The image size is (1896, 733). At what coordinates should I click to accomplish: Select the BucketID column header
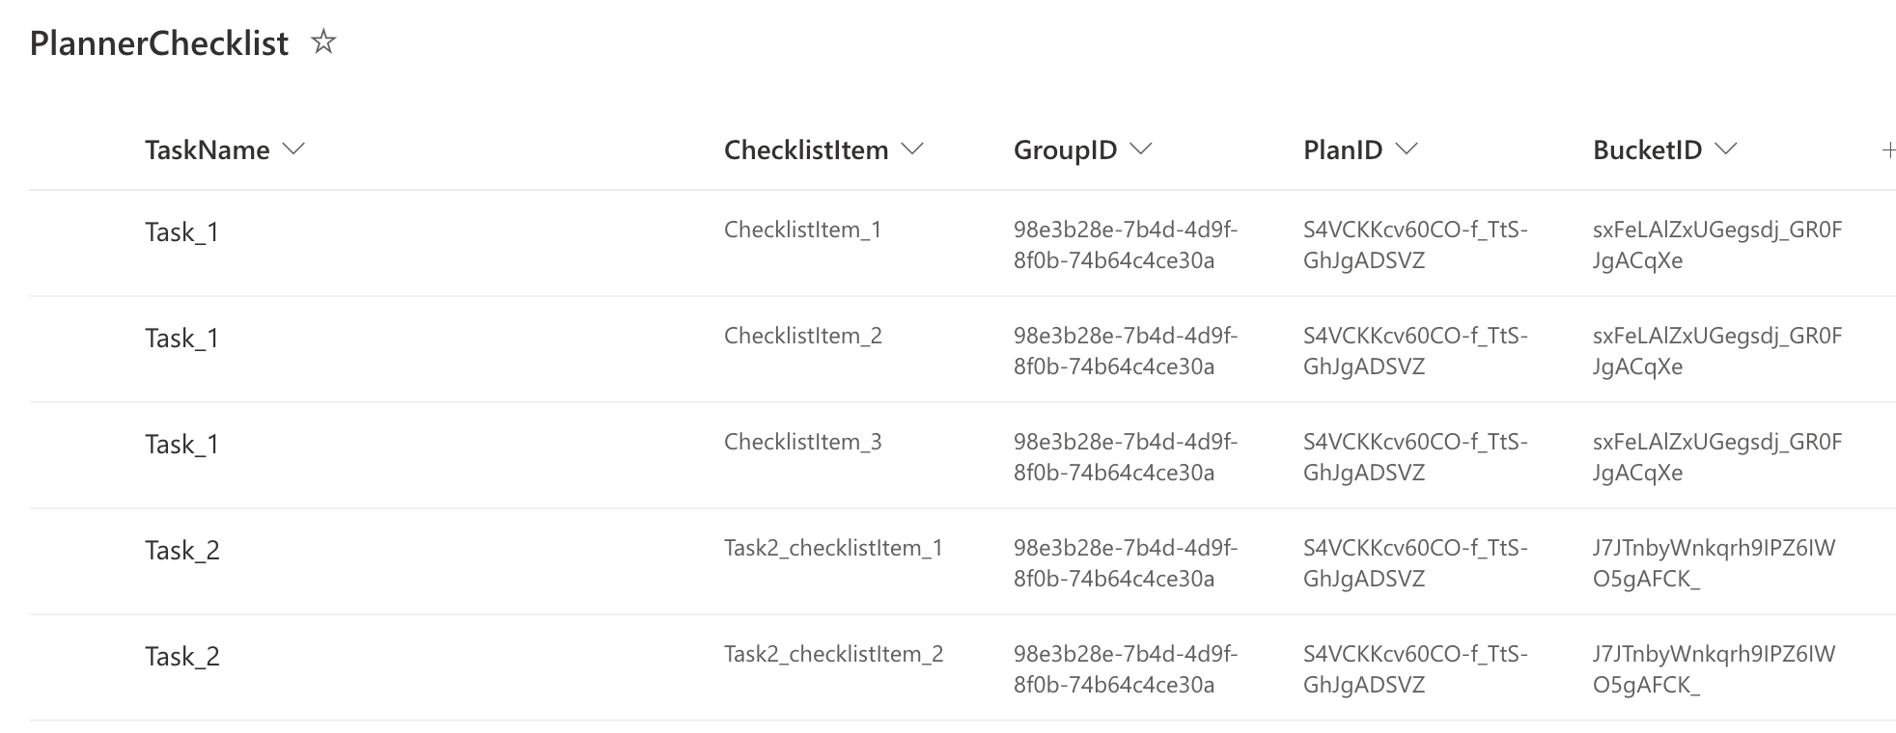pyautogui.click(x=1649, y=149)
